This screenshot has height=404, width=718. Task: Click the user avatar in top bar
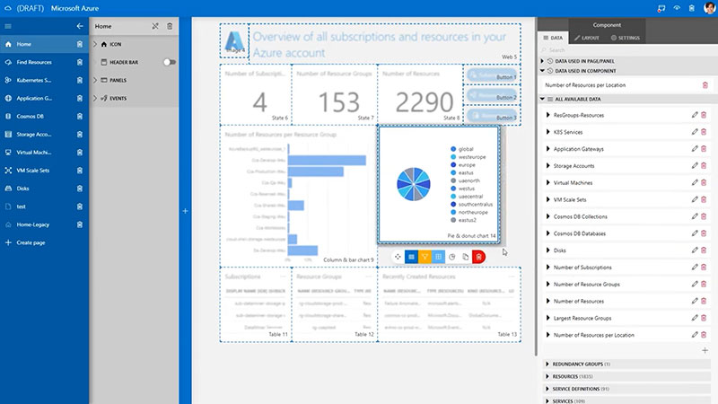(709, 8)
